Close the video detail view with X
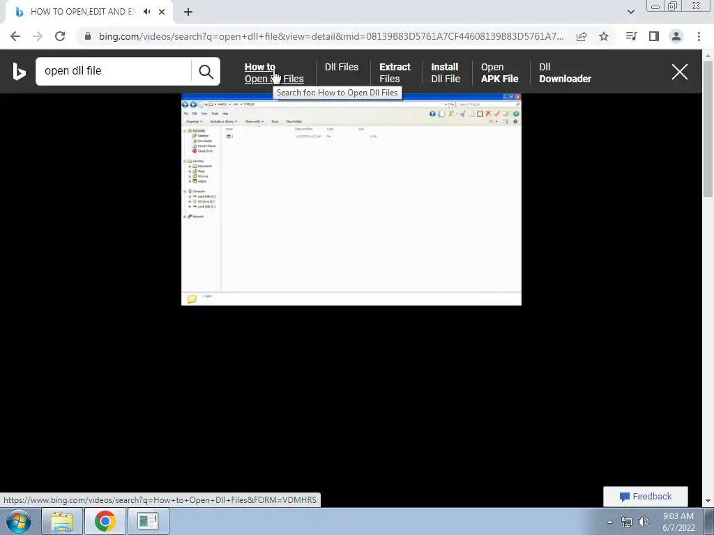The image size is (714, 535). click(x=679, y=72)
